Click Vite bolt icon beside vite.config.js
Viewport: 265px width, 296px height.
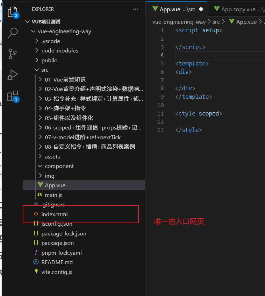coord(36,272)
